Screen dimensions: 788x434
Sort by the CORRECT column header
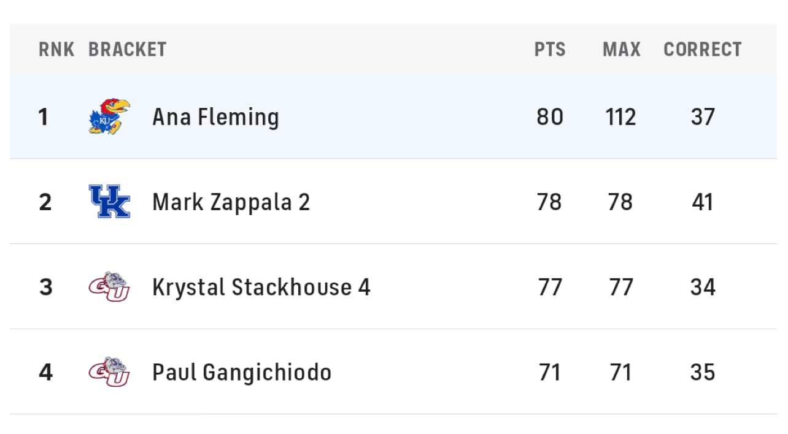pos(703,50)
